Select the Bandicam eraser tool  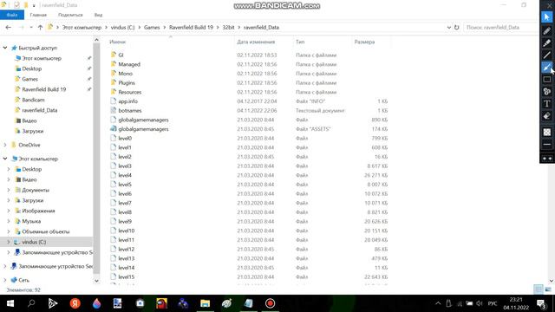tap(547, 115)
